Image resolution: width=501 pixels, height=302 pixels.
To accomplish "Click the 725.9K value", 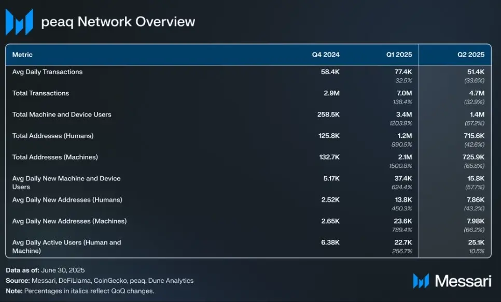I will tap(474, 157).
